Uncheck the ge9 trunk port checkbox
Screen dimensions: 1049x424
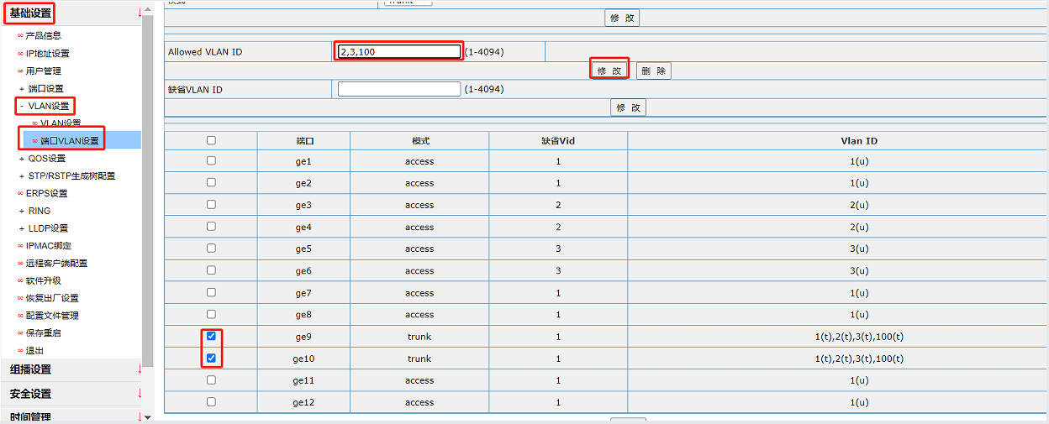pos(211,336)
